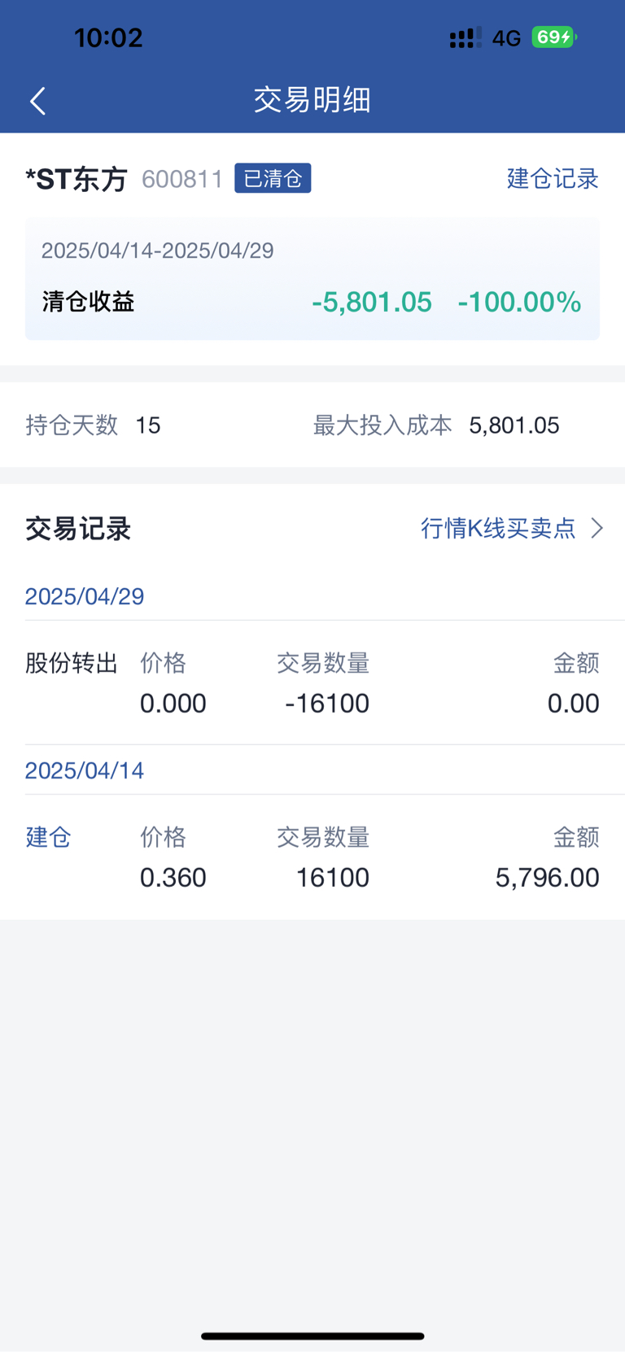Tap the 5,796.00 amount in 建仓 row
This screenshot has height=1352, width=625.
[x=548, y=877]
